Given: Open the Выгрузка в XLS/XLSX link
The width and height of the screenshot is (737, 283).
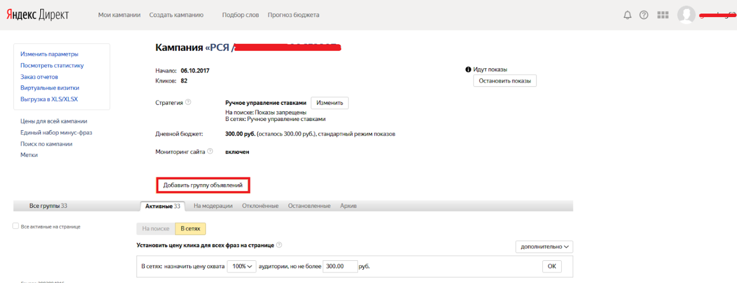Looking at the screenshot, I should 49,99.
